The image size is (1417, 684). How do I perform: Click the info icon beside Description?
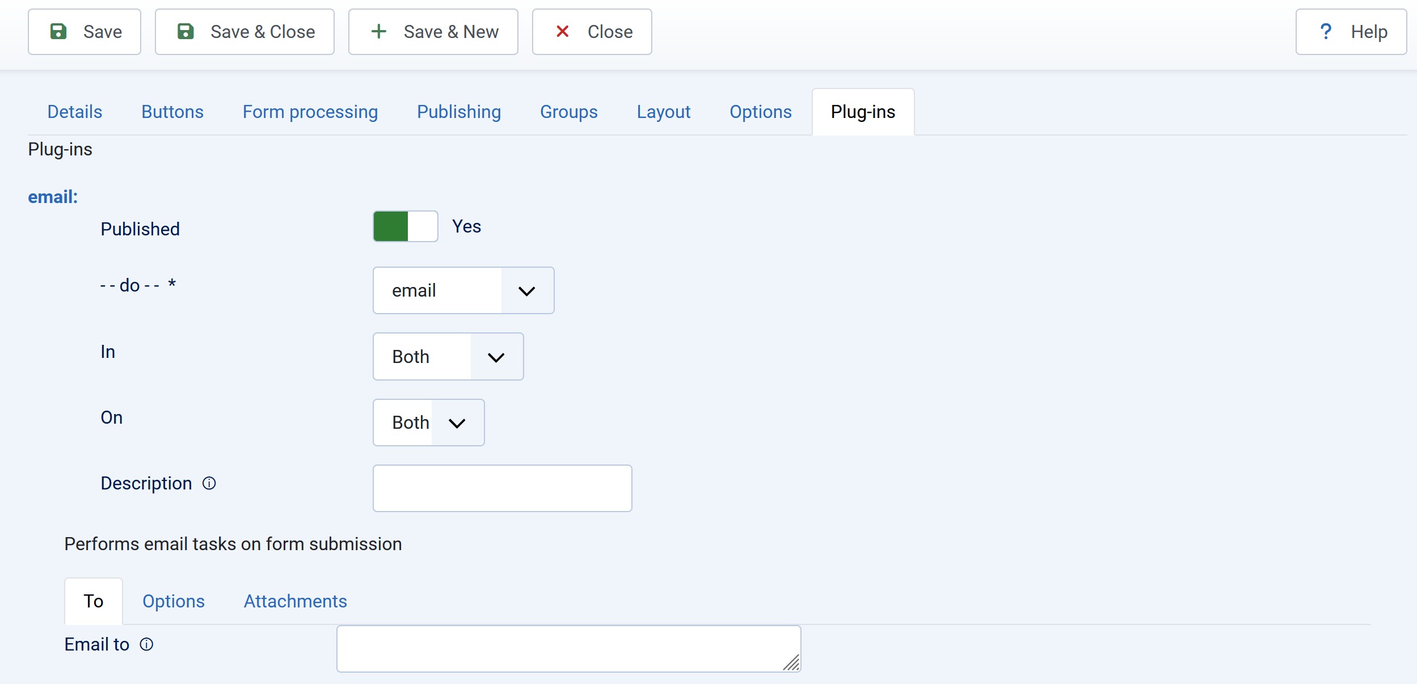[x=209, y=483]
